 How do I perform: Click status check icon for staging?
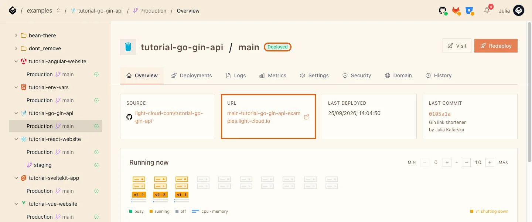96,165
